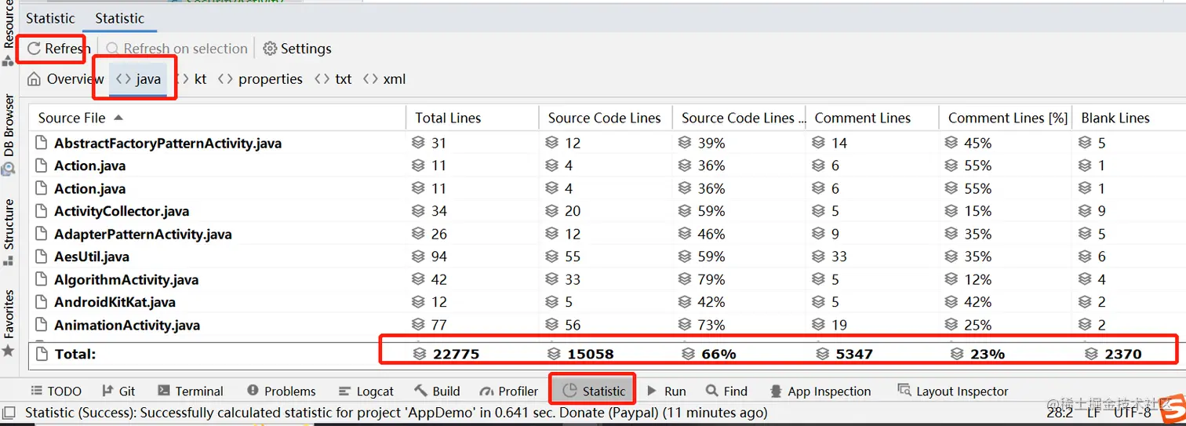Open the Problems tool window

[281, 391]
